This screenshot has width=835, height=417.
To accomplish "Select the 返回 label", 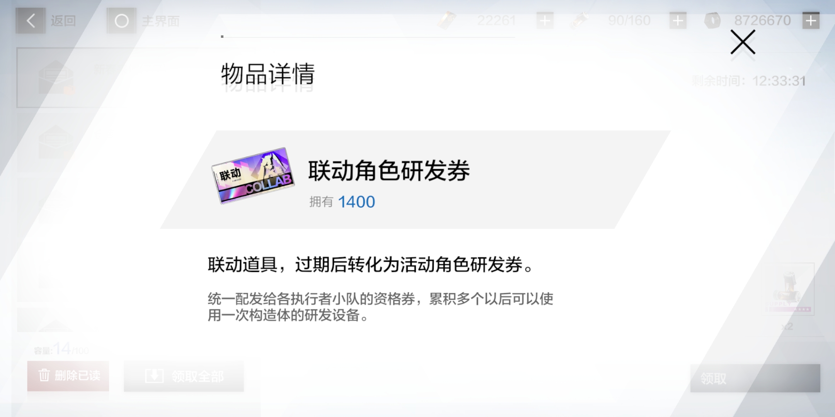I will click(63, 20).
